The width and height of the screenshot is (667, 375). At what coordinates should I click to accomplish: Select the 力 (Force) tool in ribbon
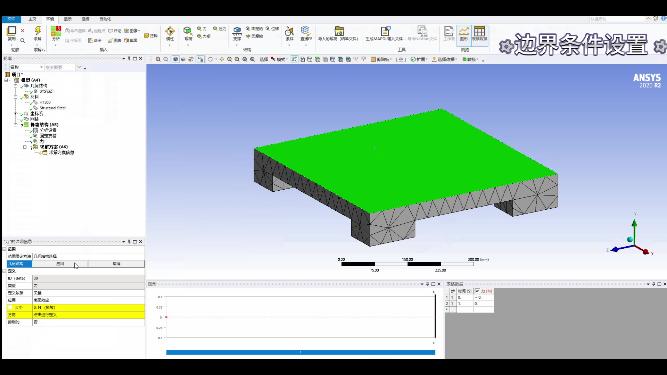pos(202,28)
